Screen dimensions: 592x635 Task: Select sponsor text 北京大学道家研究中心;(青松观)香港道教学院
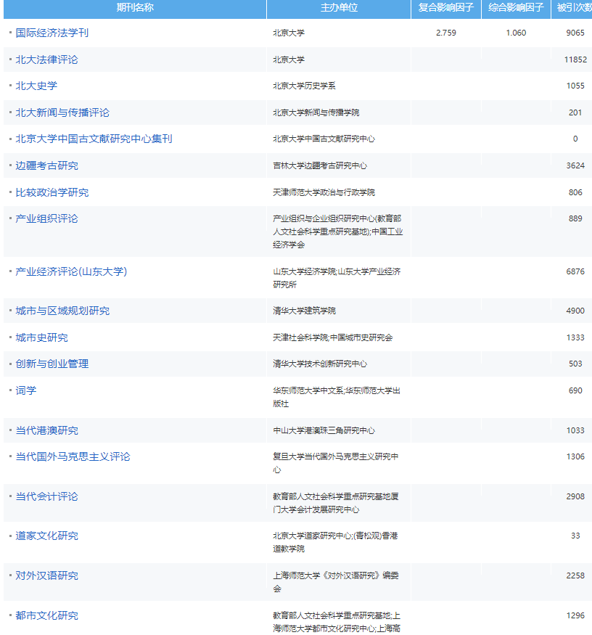(x=335, y=542)
